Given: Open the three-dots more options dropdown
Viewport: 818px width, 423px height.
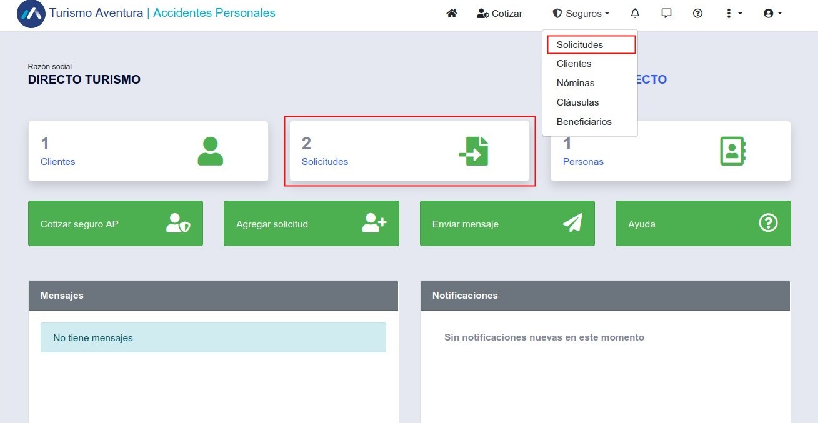Looking at the screenshot, I should [x=734, y=13].
